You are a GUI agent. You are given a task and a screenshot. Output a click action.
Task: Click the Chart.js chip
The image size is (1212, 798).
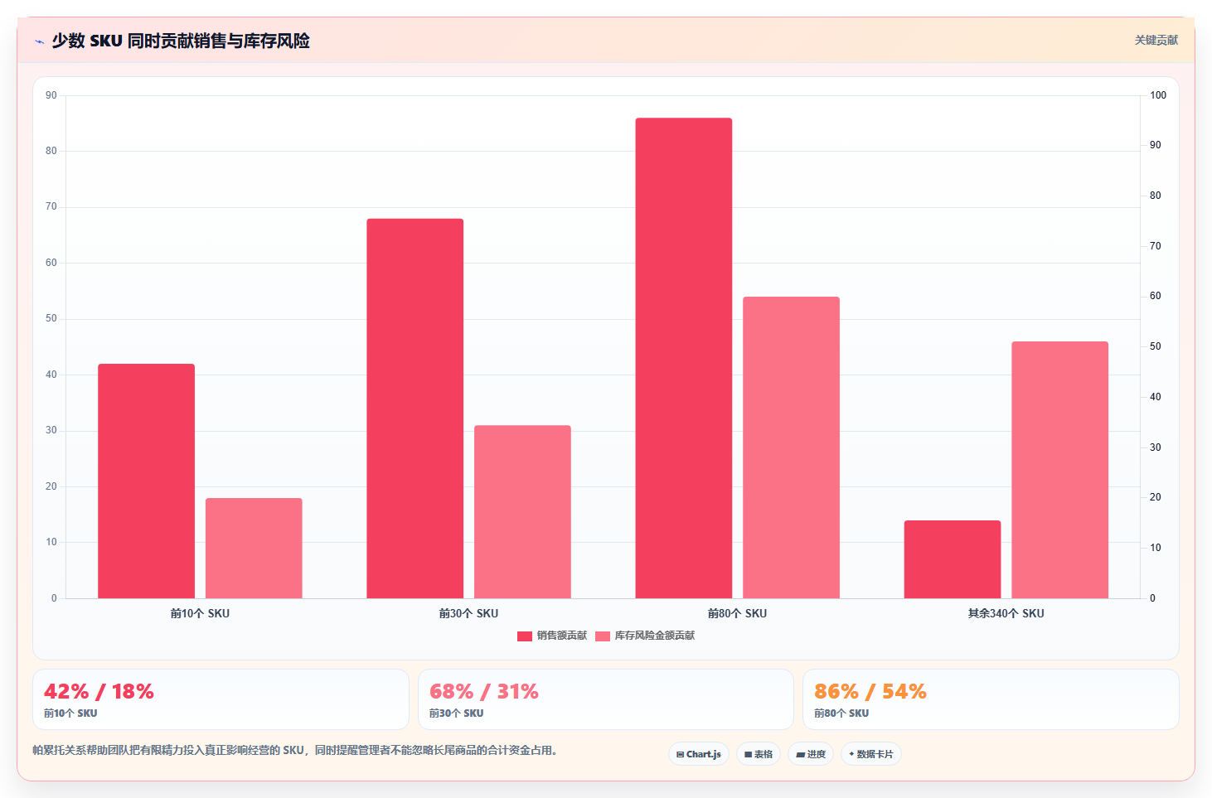699,754
